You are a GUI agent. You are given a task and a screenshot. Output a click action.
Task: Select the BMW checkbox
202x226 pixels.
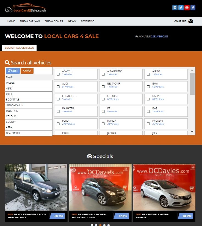[x=148, y=87]
